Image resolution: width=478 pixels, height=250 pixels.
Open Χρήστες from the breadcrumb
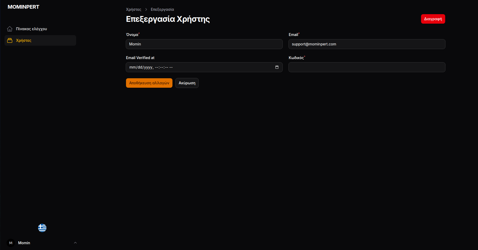pos(133,9)
